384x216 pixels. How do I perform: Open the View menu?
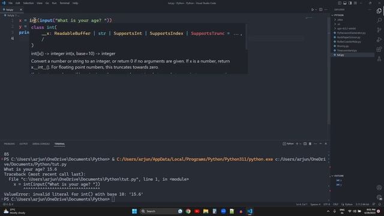[x=40, y=3]
